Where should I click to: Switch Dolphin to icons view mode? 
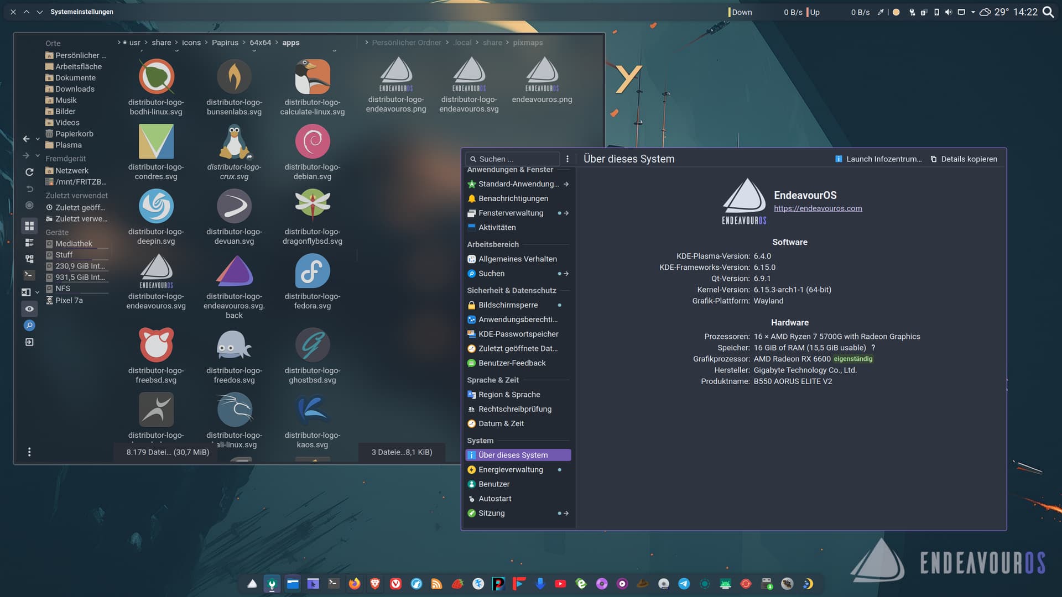pos(29,226)
